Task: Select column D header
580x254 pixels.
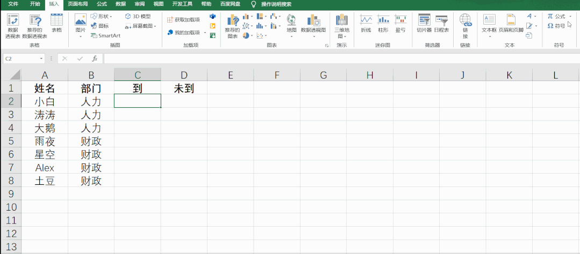Action: point(184,75)
